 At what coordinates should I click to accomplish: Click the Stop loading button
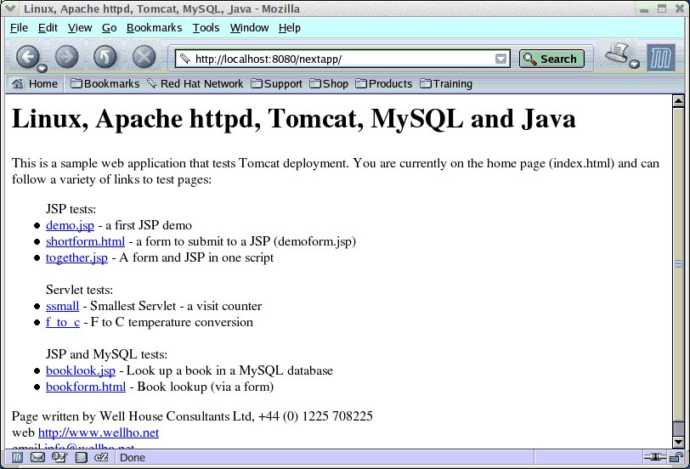click(144, 57)
